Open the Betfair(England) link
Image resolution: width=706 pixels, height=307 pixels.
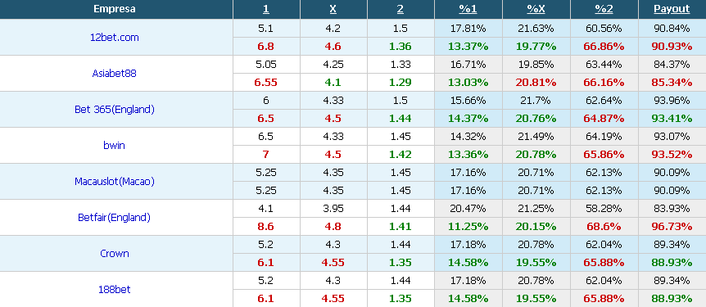[115, 218]
